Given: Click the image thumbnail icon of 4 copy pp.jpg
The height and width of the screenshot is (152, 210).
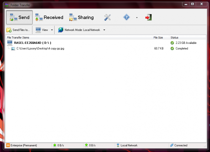Looking at the screenshot, I should click(13, 48).
